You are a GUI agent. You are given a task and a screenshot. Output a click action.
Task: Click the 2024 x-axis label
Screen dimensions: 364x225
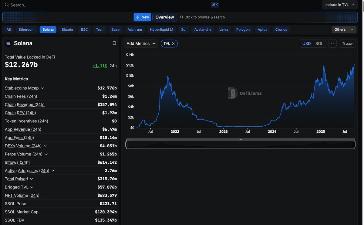[x=272, y=131]
